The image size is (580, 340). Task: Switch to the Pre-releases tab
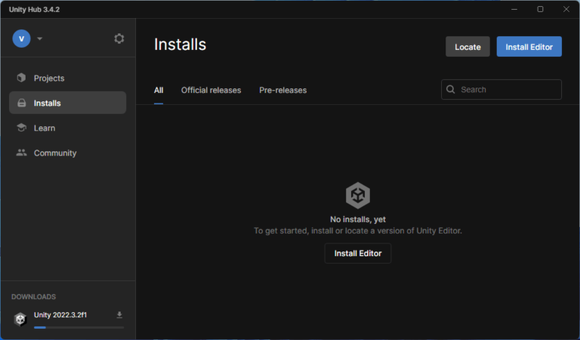[x=282, y=90]
